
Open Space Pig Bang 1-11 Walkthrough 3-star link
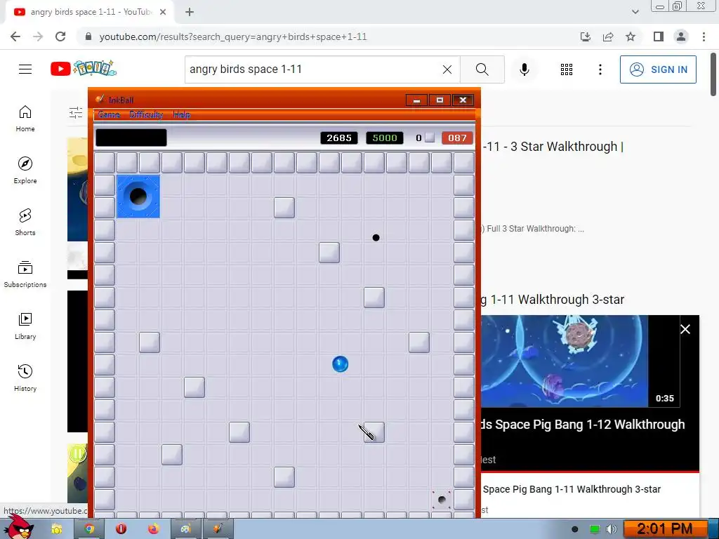point(572,489)
